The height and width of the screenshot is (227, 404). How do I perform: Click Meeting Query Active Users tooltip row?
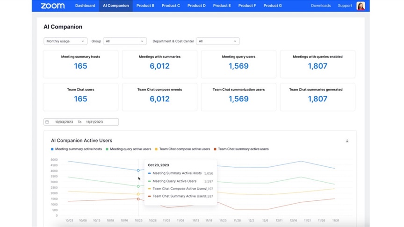(180, 181)
